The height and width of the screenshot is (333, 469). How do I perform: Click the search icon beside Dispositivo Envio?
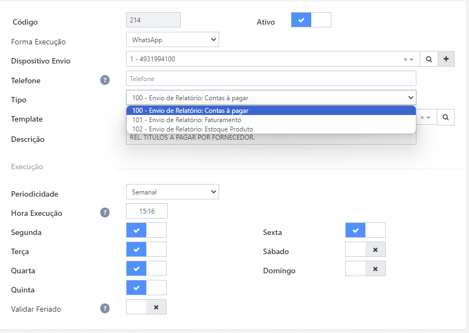point(429,59)
